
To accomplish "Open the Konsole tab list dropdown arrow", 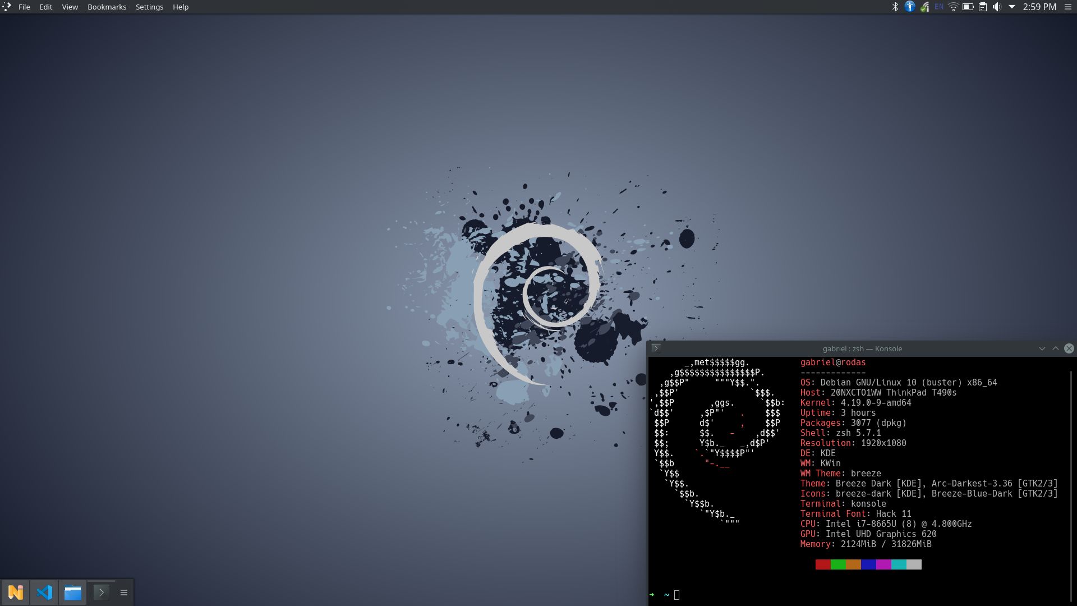I will [x=1042, y=348].
